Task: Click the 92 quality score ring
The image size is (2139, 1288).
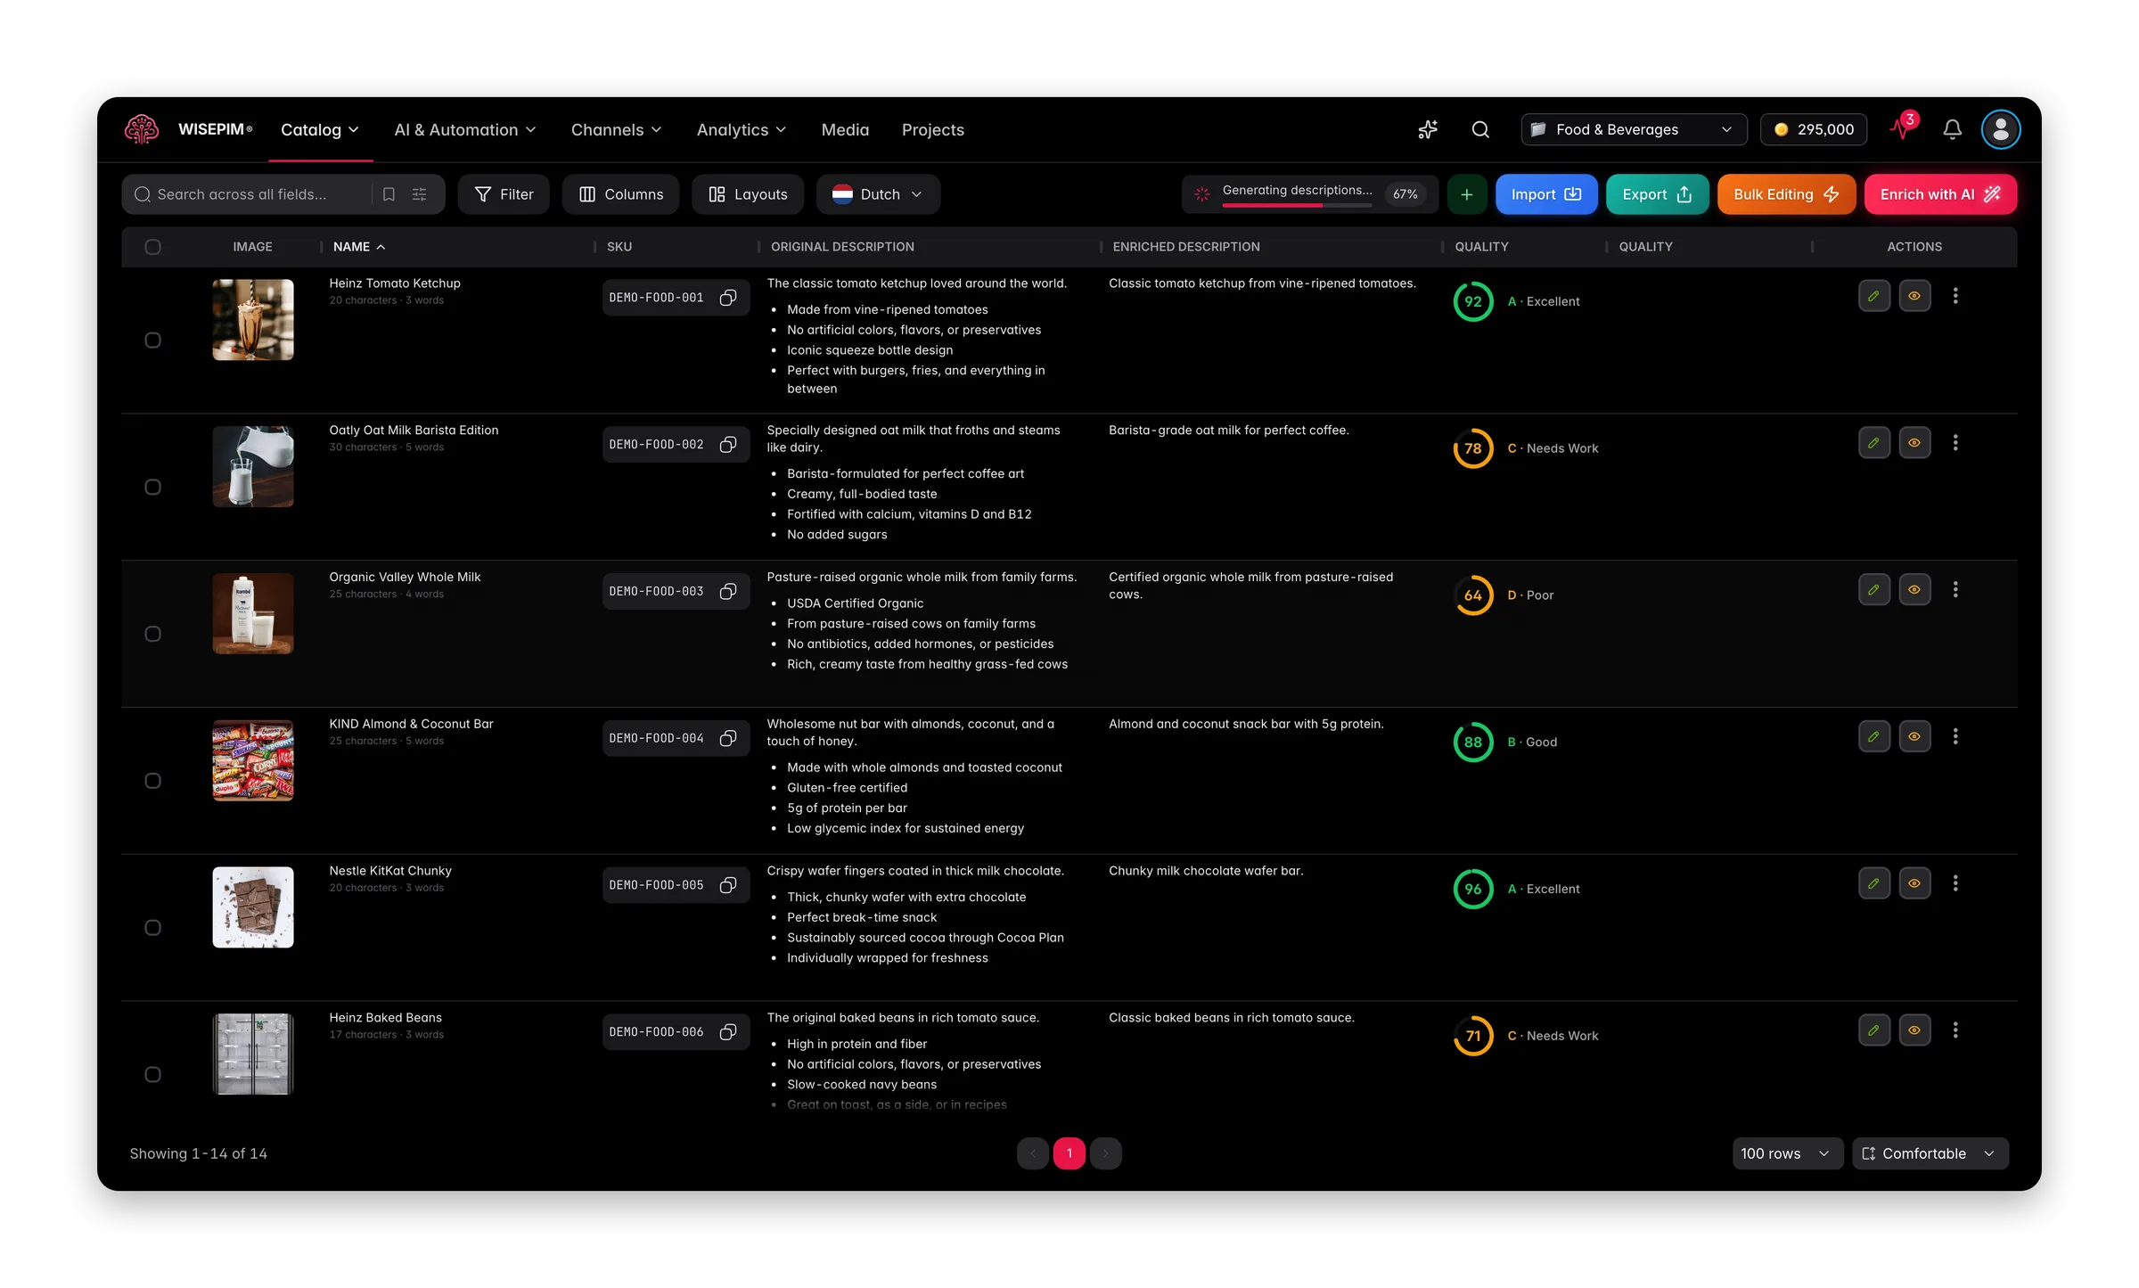Action: click(1473, 301)
